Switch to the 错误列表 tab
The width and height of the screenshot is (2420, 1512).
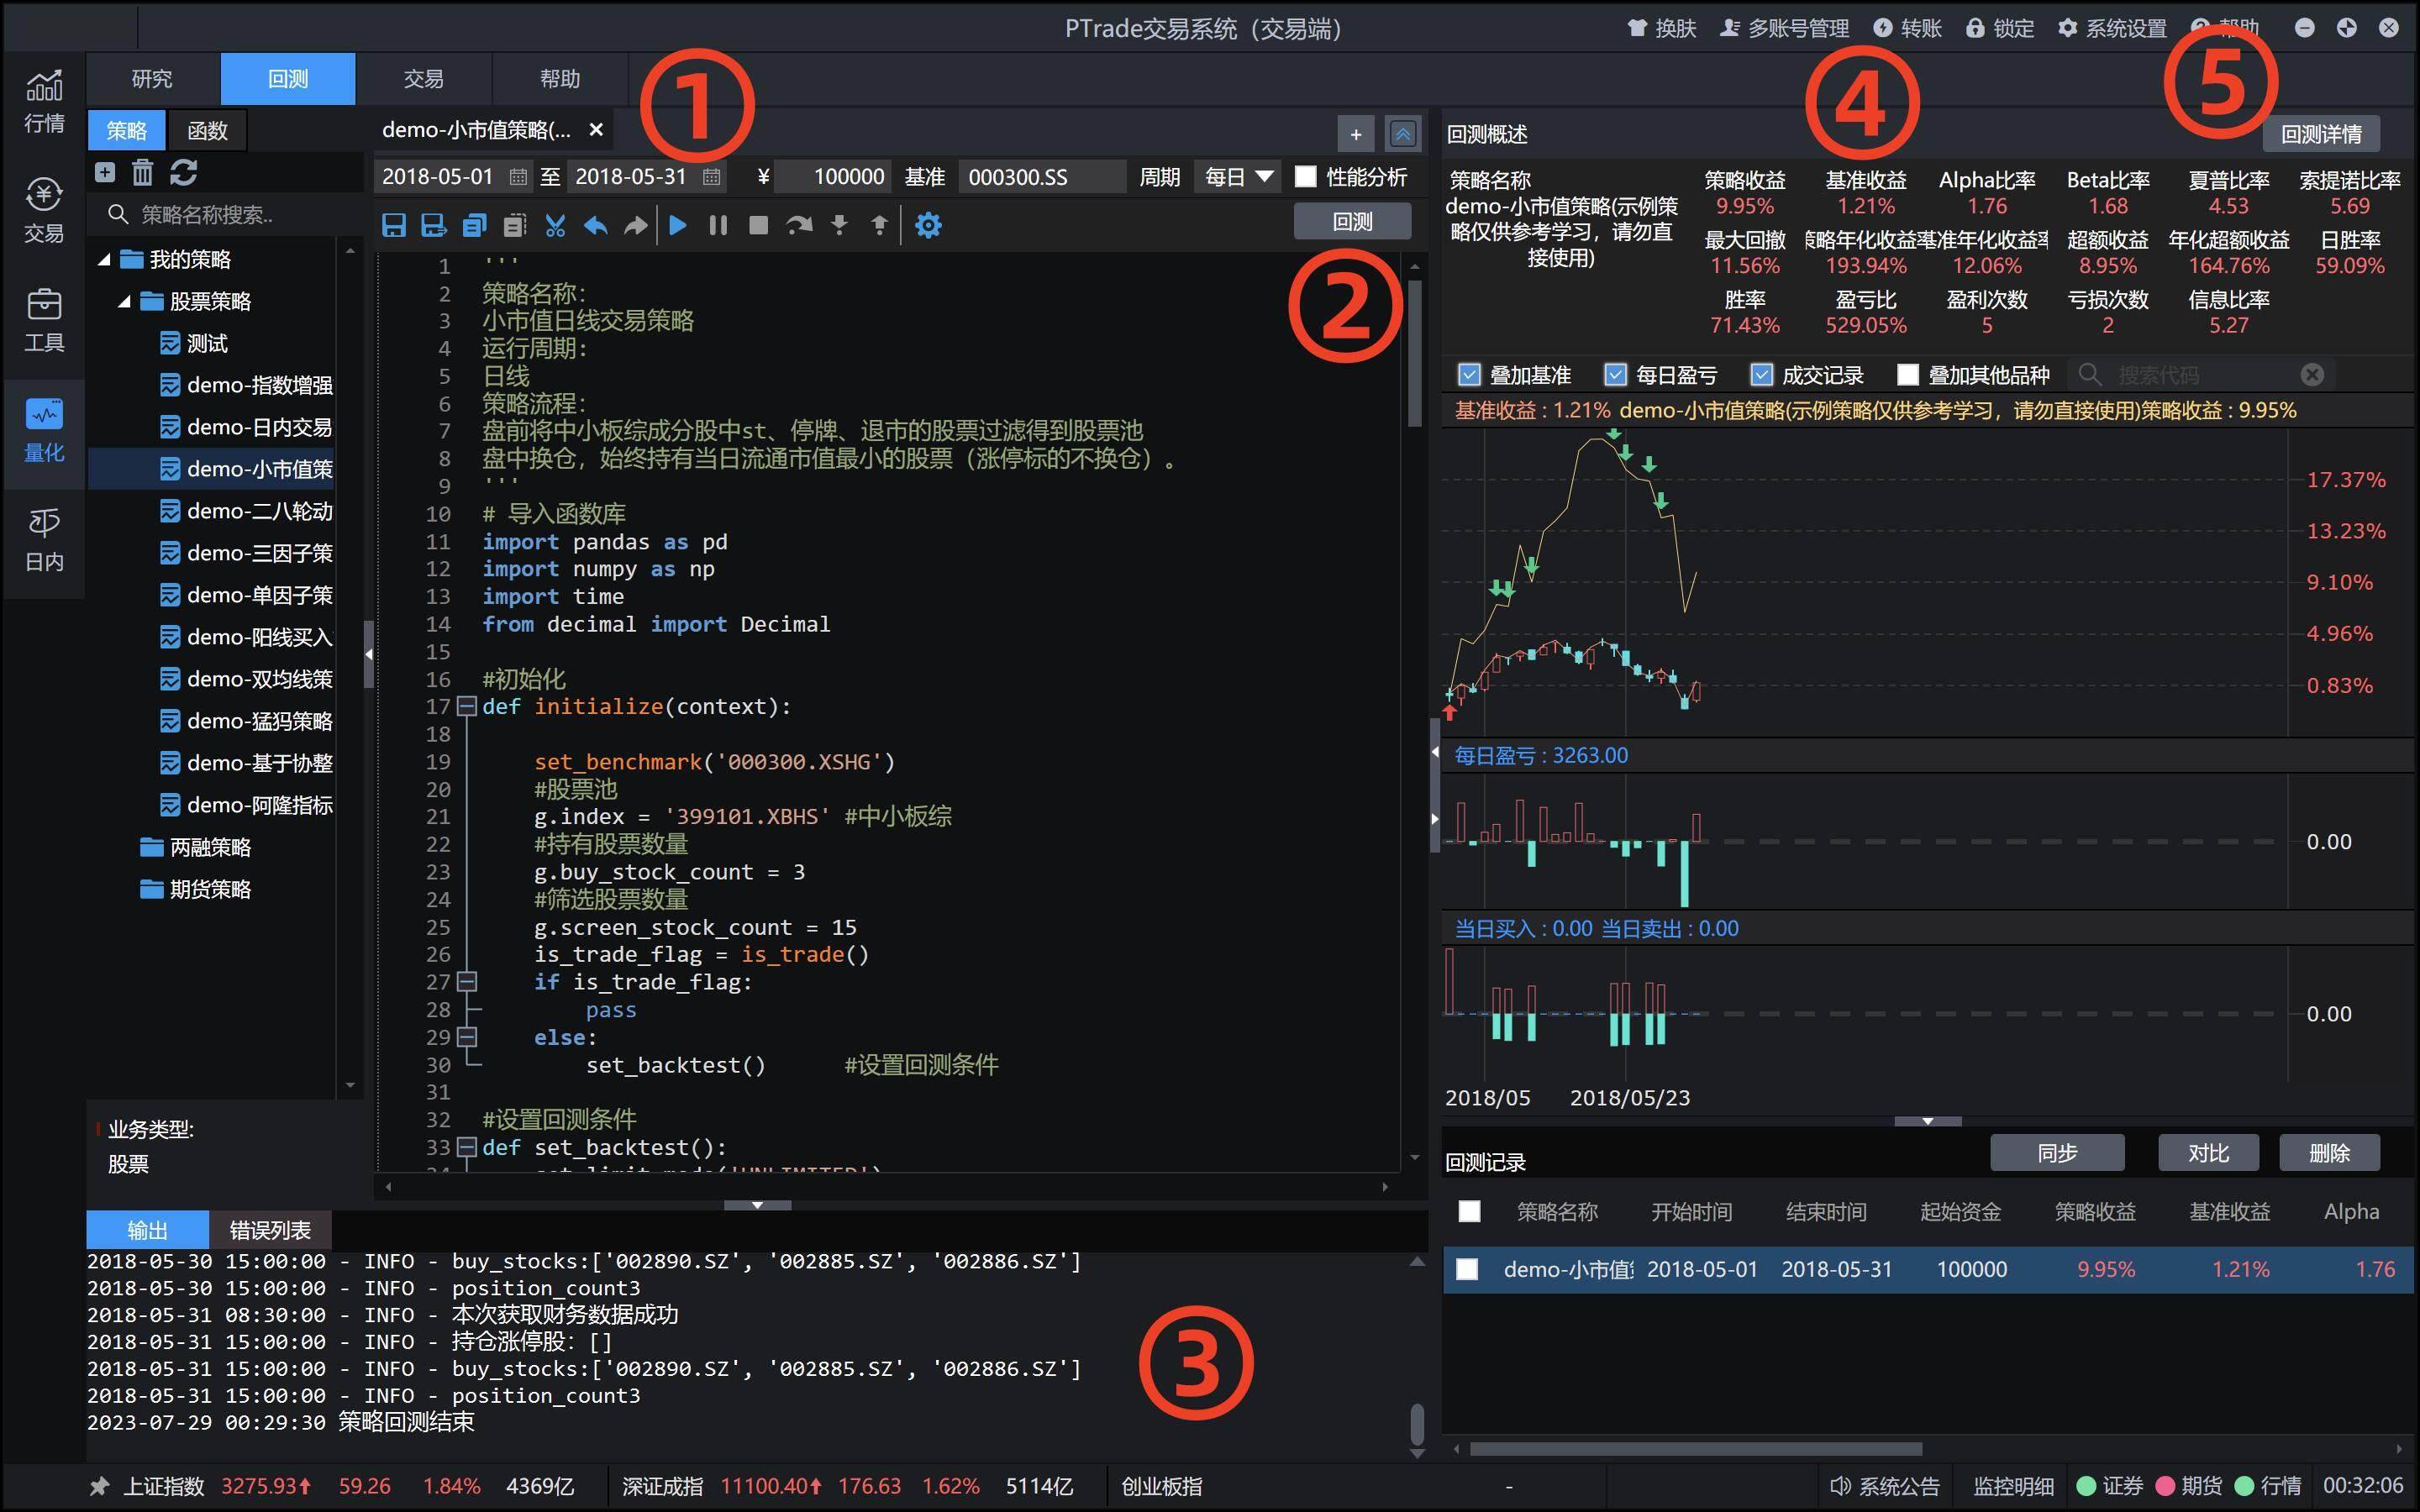pos(269,1230)
